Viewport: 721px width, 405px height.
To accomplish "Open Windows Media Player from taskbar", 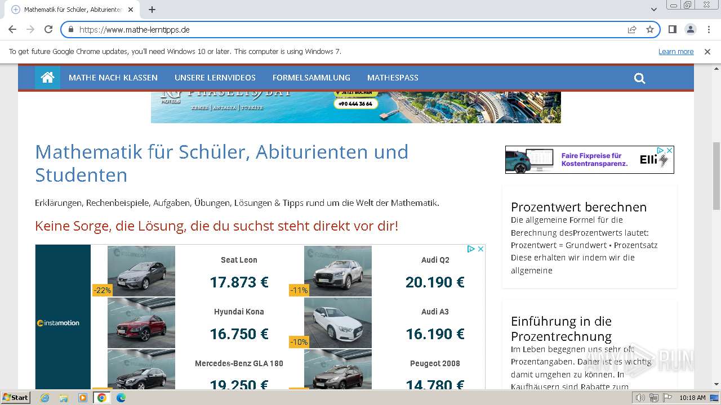I will click(83, 398).
